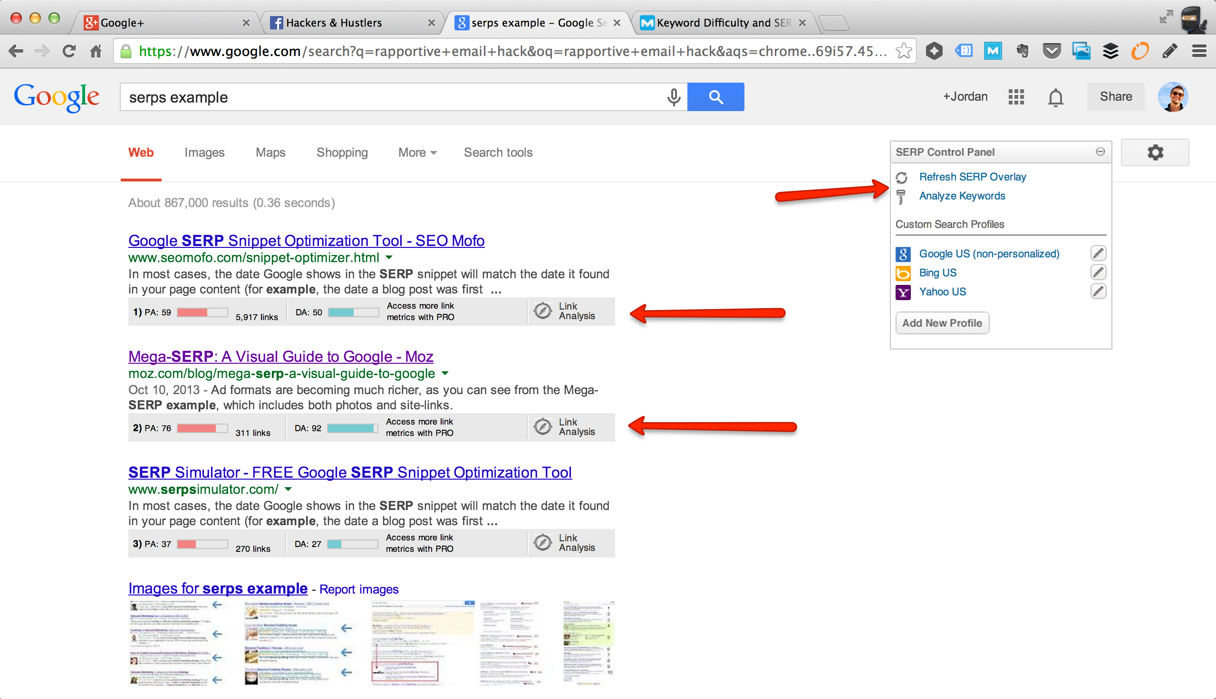Switch to the Hackers & Hustlers tab
Viewport: 1216px width, 699px height.
(333, 23)
